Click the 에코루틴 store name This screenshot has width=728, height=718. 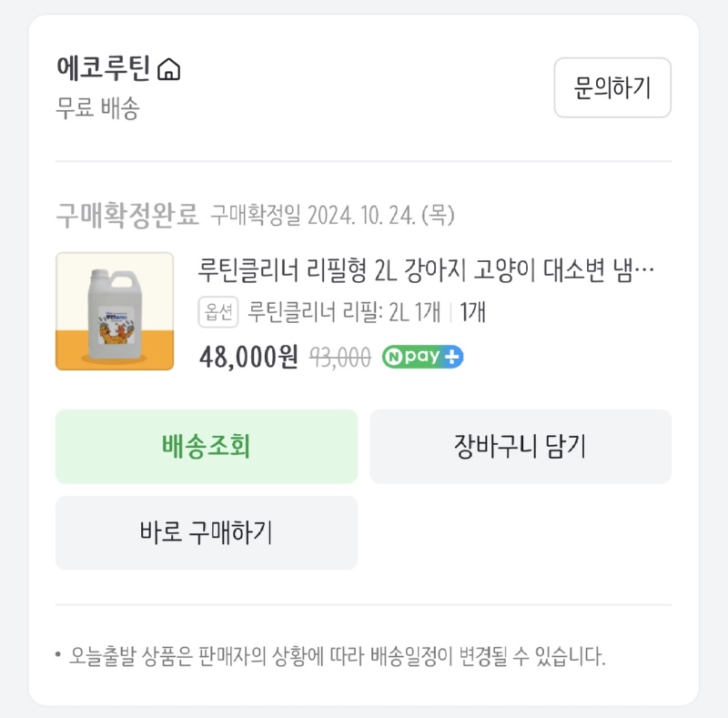point(104,69)
